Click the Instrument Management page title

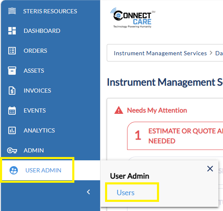coord(165,82)
